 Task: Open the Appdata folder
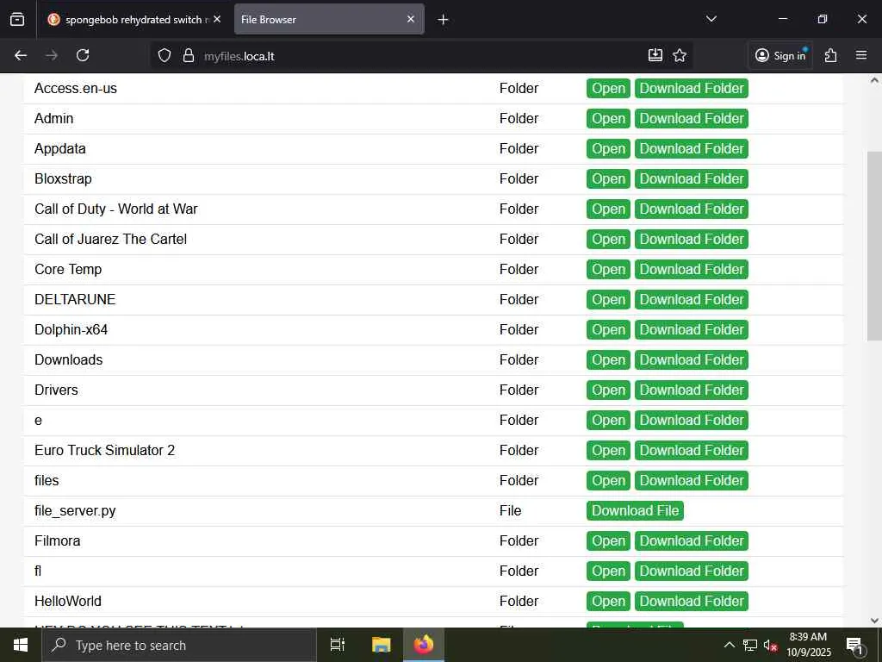click(608, 148)
